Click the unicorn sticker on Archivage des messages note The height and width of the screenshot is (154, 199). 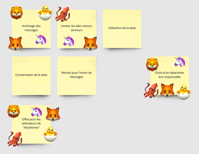click(41, 39)
